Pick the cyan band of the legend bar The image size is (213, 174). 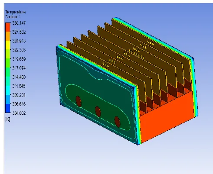[8, 90]
